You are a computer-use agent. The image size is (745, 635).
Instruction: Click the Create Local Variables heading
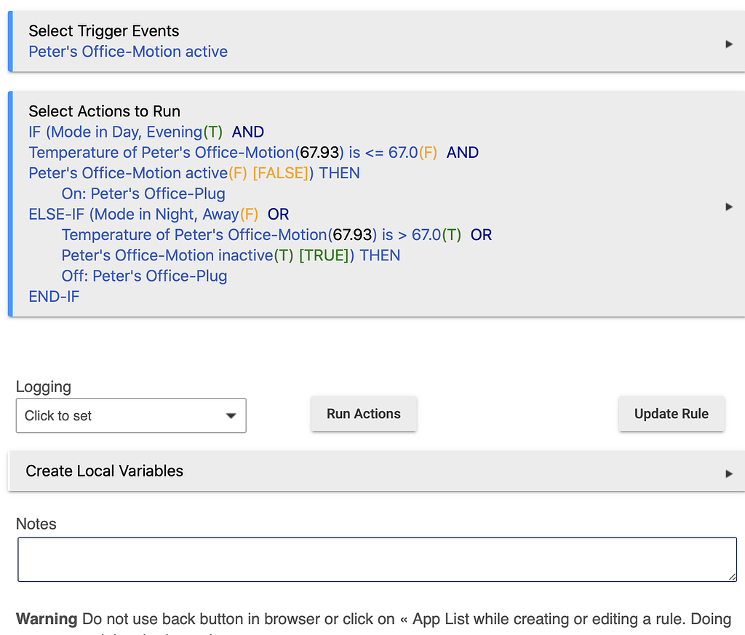click(105, 471)
